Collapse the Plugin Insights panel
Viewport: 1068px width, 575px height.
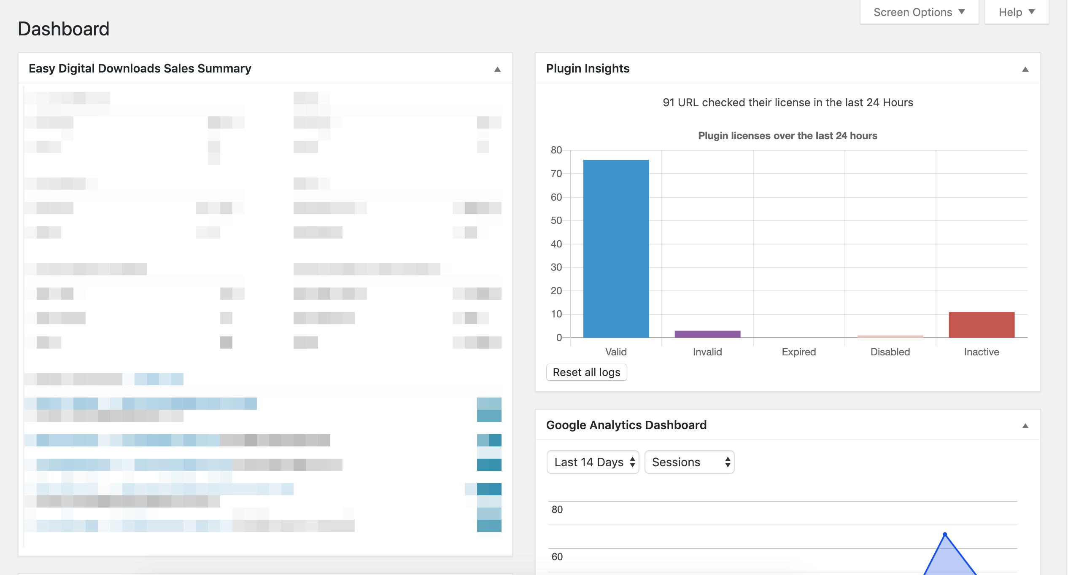point(1025,69)
